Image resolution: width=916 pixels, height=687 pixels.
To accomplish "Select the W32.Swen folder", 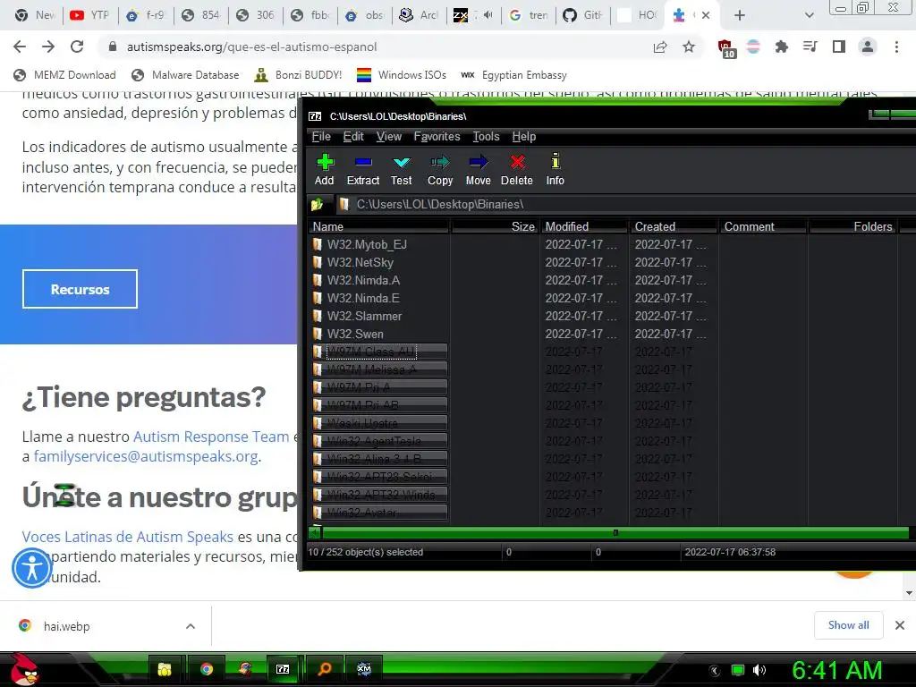I will click(x=355, y=335).
